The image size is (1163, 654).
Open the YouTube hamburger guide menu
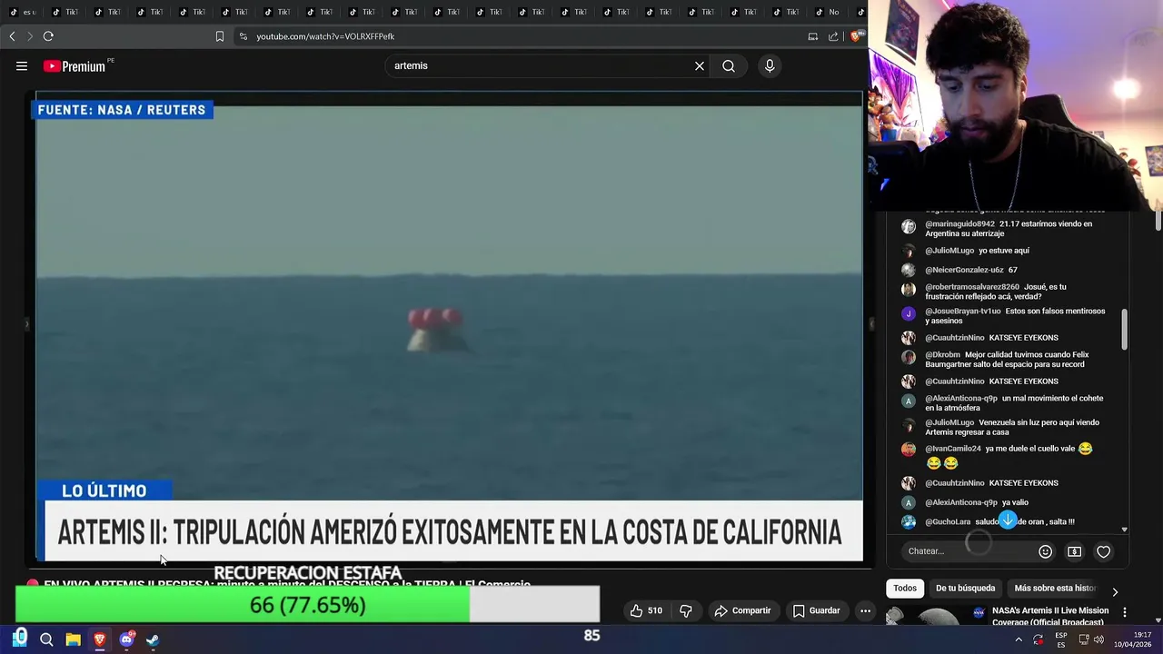(22, 65)
